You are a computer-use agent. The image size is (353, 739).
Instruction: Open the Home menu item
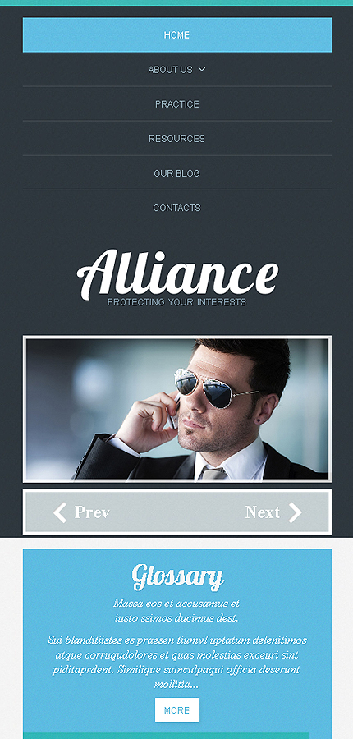coord(176,34)
